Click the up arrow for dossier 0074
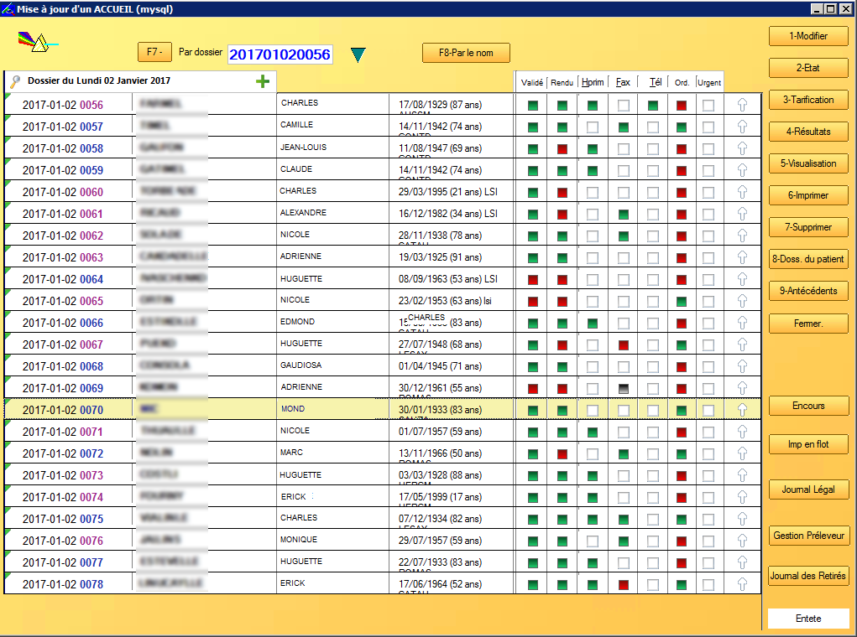 (x=742, y=497)
